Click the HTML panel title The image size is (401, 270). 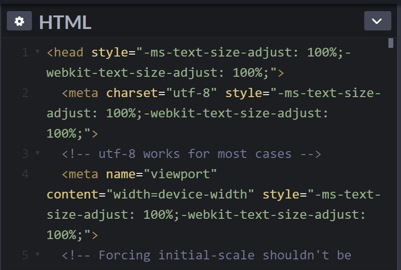[65, 22]
